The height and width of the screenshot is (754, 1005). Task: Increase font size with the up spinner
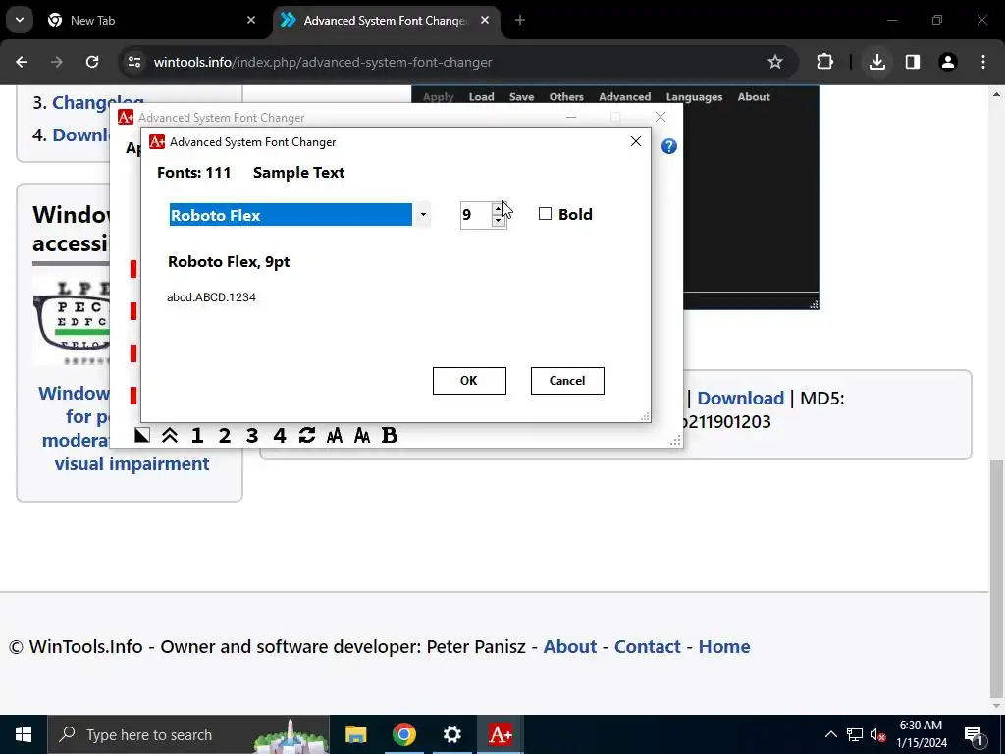(x=498, y=208)
